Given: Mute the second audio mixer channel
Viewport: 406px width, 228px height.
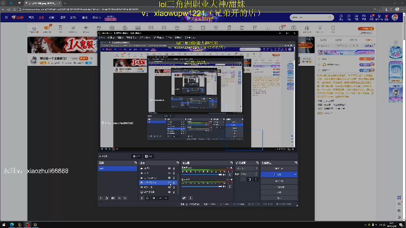Looking at the screenshot, I should [x=224, y=186].
